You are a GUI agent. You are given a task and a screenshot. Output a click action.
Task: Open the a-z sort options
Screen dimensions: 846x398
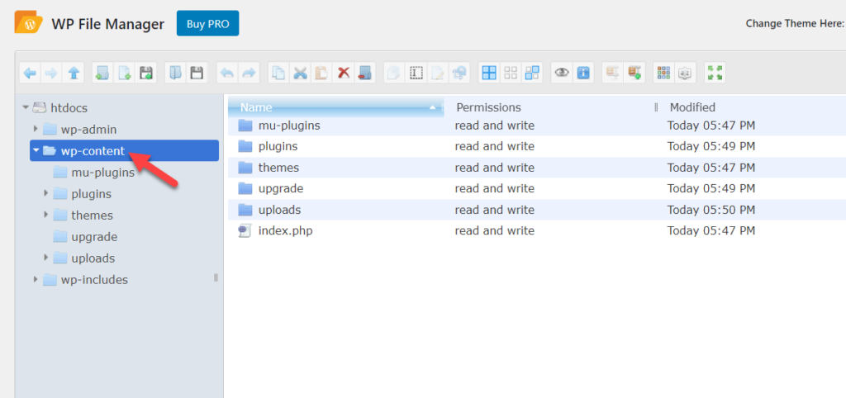pyautogui.click(x=685, y=73)
